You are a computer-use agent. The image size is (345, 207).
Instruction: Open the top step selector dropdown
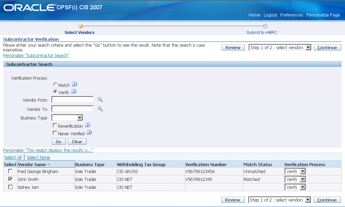279,47
